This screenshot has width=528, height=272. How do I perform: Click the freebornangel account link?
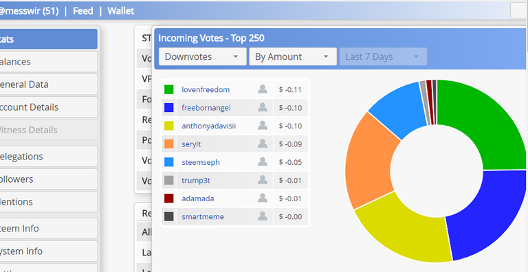point(206,108)
